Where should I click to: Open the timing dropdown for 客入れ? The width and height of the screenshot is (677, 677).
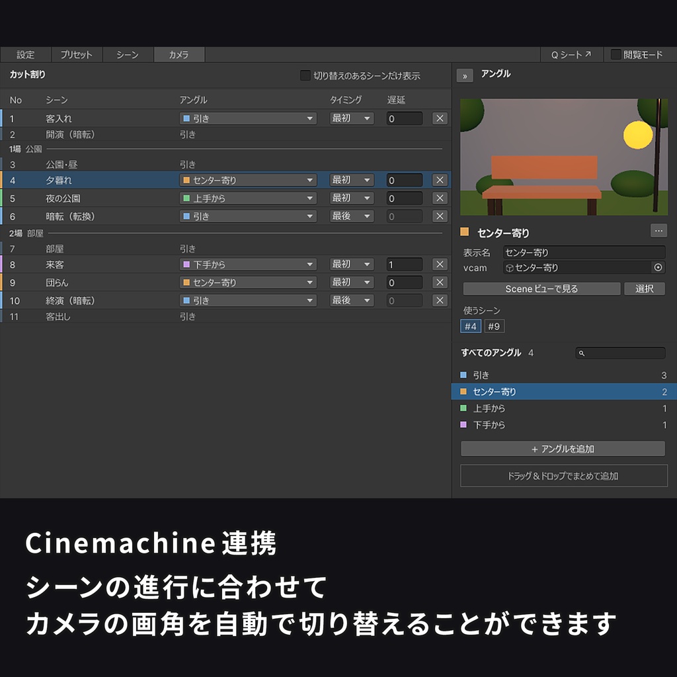(x=352, y=118)
